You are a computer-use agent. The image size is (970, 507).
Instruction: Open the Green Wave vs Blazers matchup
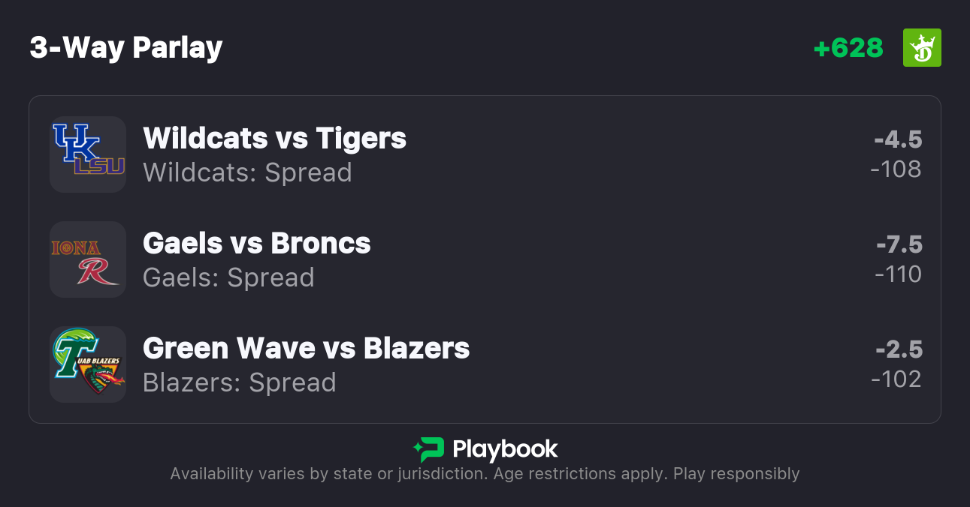point(306,349)
